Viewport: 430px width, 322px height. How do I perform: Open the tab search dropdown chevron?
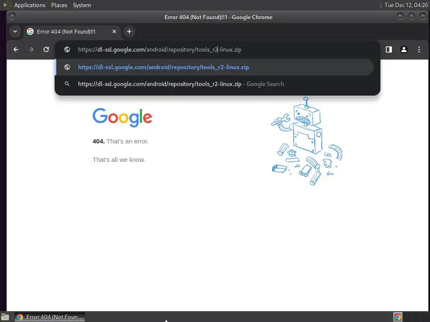(15, 31)
